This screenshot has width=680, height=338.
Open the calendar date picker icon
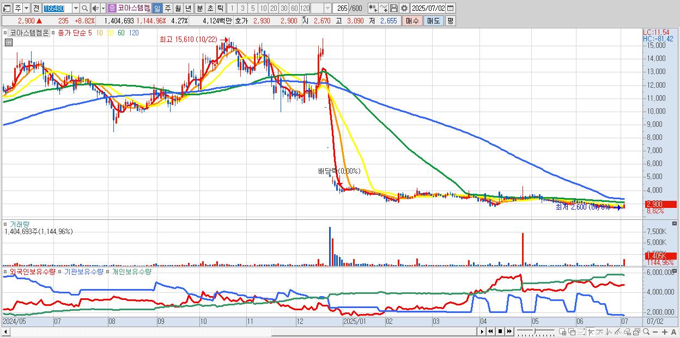point(450,9)
